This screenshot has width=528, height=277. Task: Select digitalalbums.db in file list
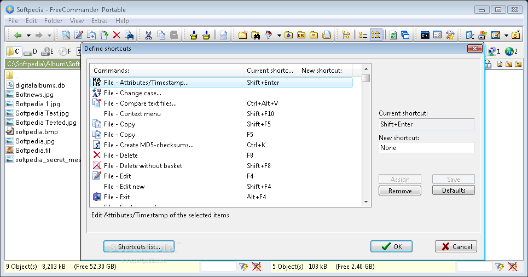coord(40,85)
